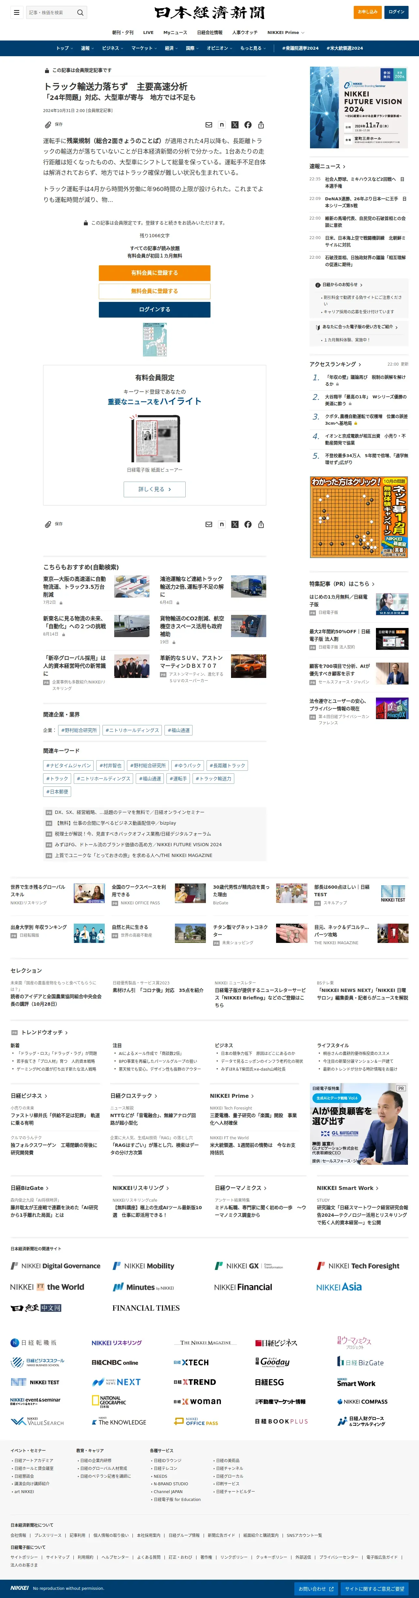Image resolution: width=419 pixels, height=1598 pixels.
Task: Share by email, bottom icon
Action: click(x=209, y=524)
